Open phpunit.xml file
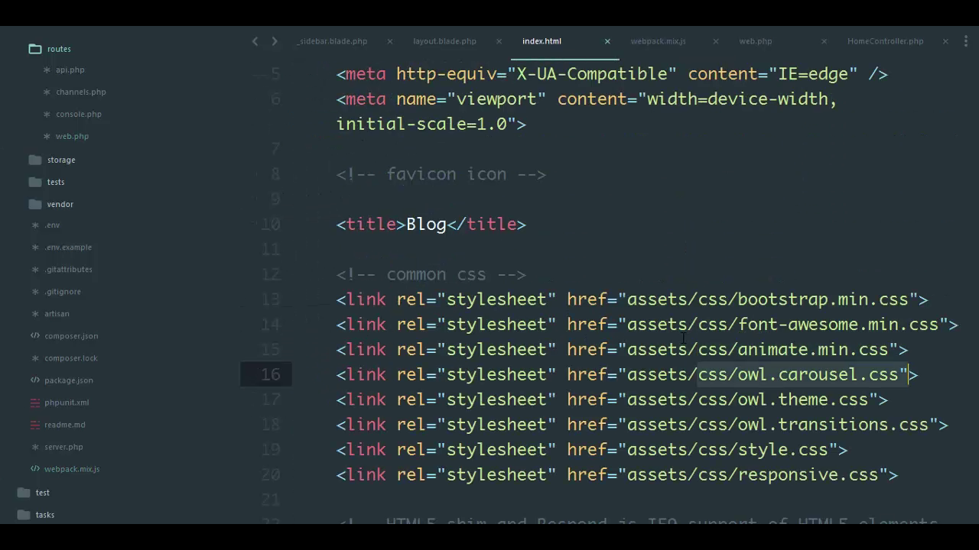The height and width of the screenshot is (550, 979). click(x=67, y=403)
